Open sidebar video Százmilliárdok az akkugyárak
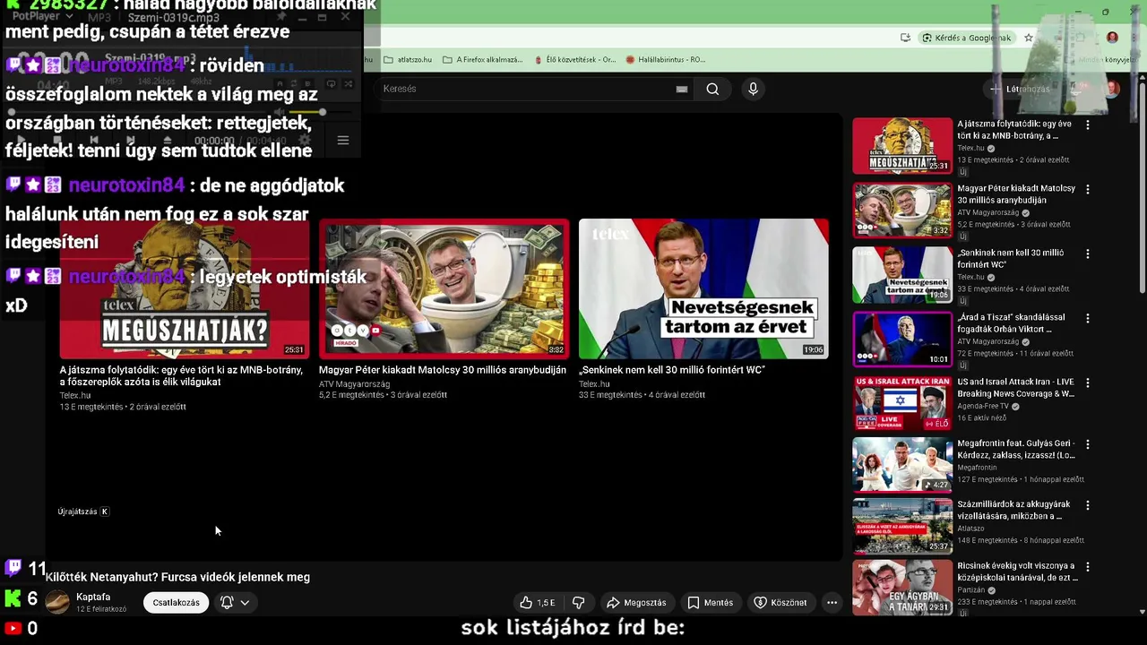1147x645 pixels. [1013, 511]
